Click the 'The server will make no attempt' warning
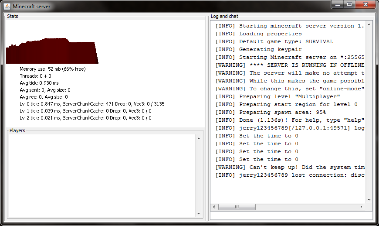 (290, 73)
